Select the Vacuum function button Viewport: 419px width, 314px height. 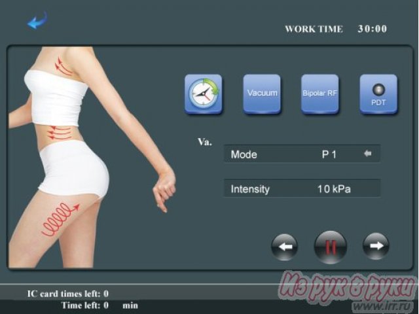pyautogui.click(x=262, y=94)
